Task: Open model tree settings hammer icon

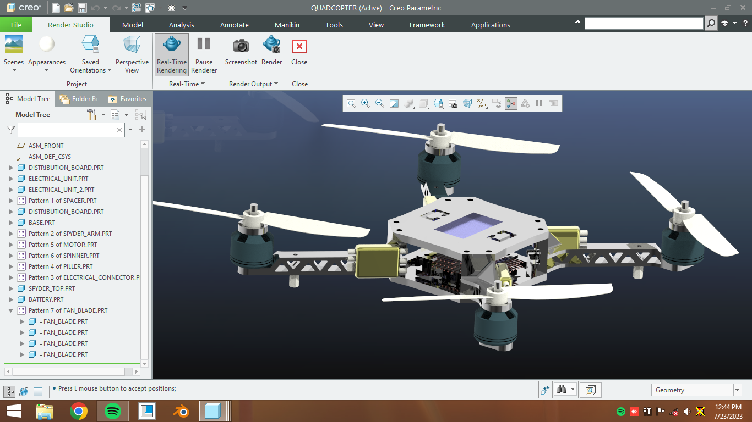Action: pos(91,114)
